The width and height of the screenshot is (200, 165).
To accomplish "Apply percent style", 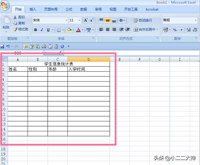I will pyautogui.click(x=175, y=30).
